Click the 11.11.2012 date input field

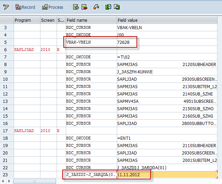167,175
